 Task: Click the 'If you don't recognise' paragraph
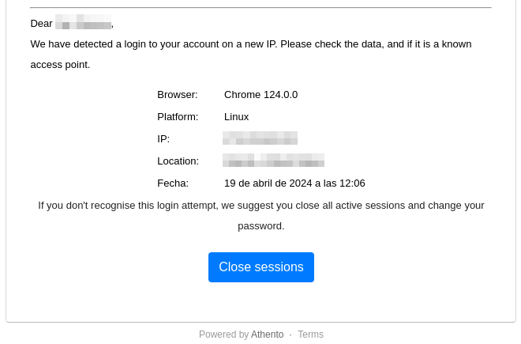point(260,206)
